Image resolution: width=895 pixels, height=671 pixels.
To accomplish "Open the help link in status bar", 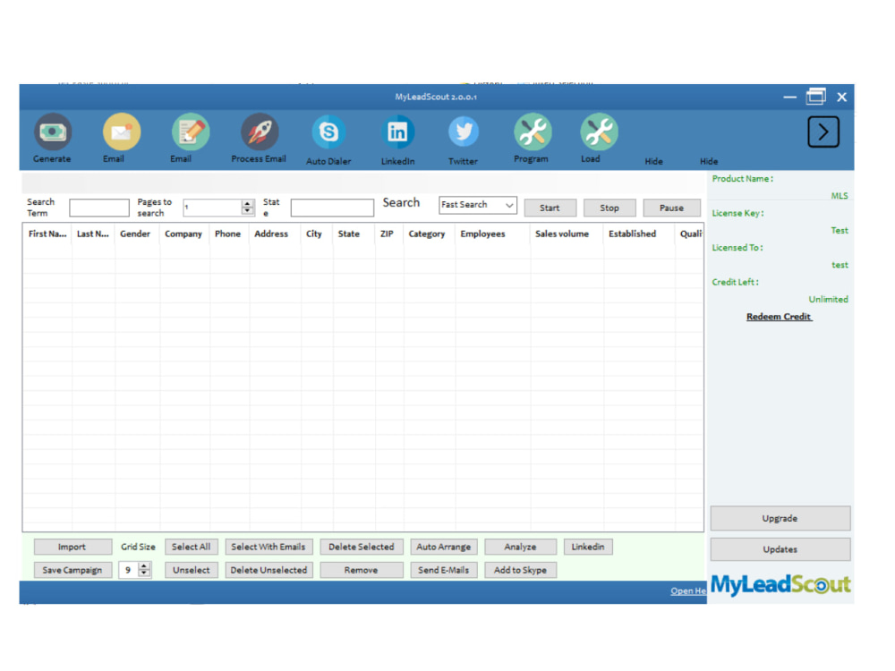I will point(688,591).
